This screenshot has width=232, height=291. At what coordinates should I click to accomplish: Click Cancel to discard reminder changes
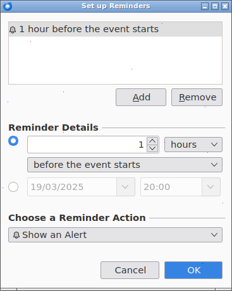[130, 270]
